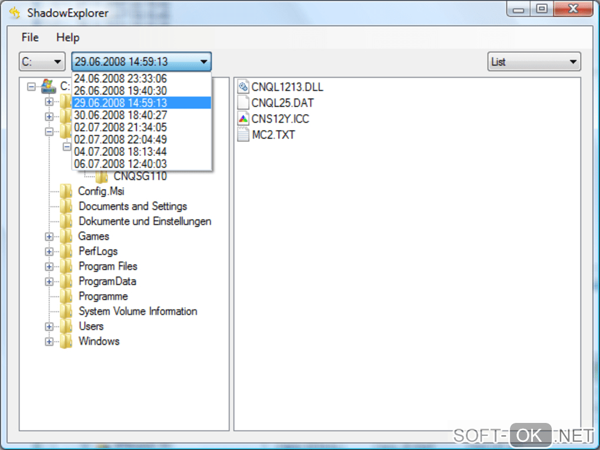Click the Dokumente und Einstellungen folder icon
The height and width of the screenshot is (450, 600).
[x=66, y=221]
